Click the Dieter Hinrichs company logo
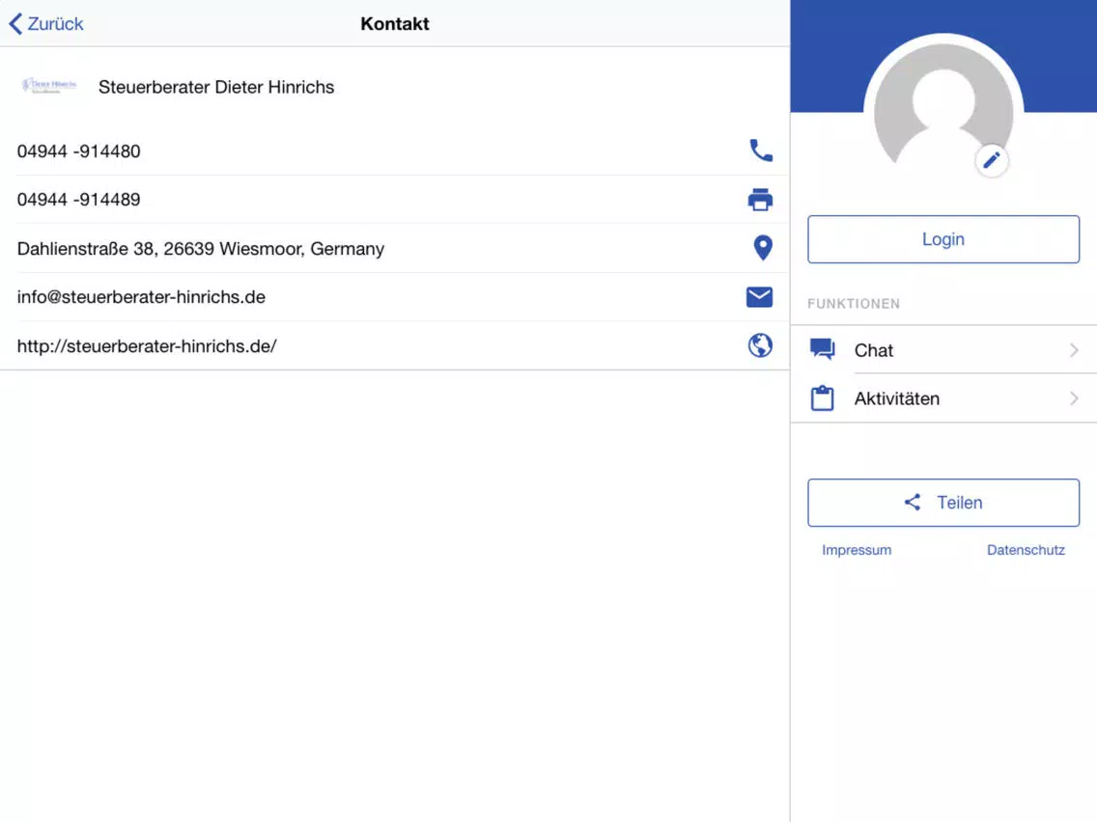Image resolution: width=1097 pixels, height=822 pixels. coord(49,86)
